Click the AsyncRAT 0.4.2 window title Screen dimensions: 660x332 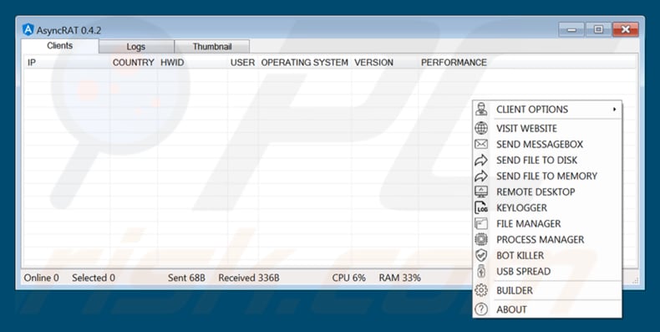pos(69,30)
